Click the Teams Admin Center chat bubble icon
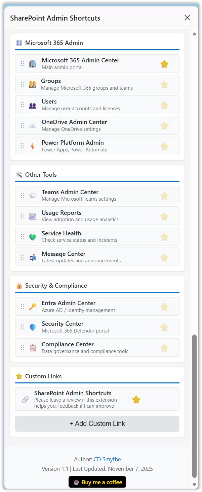202x492 pixels. tap(32, 195)
